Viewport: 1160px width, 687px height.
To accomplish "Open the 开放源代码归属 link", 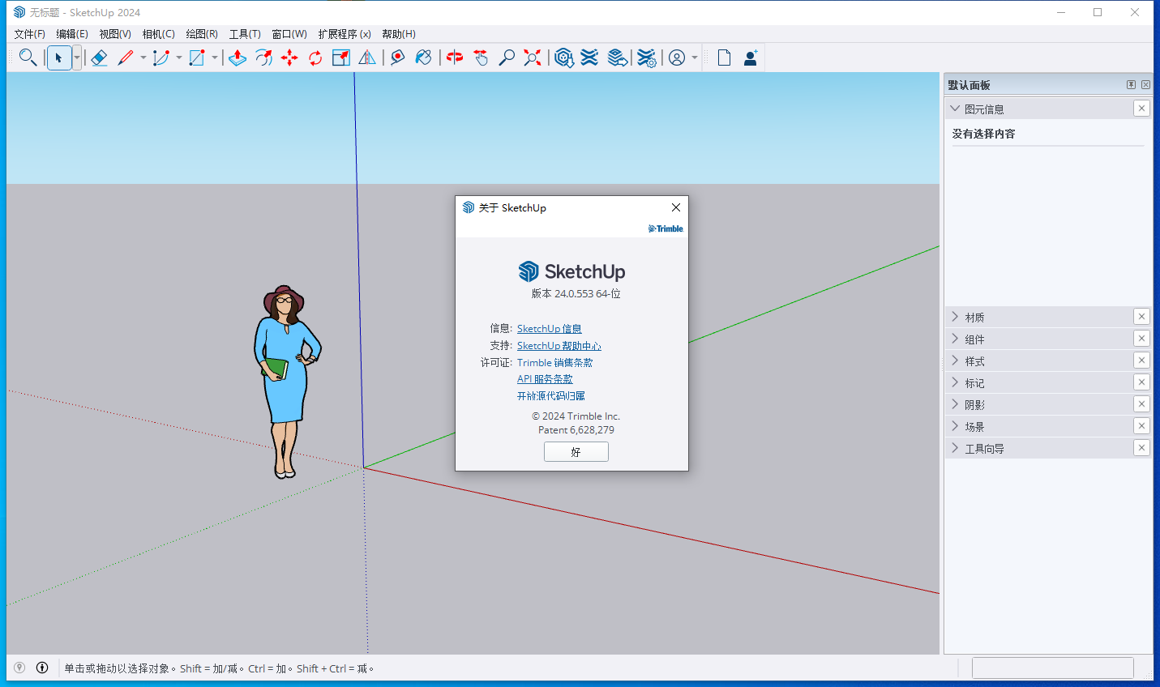I will click(551, 396).
